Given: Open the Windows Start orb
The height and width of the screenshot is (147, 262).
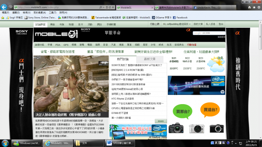Looking at the screenshot, I should pyautogui.click(x=5, y=143).
